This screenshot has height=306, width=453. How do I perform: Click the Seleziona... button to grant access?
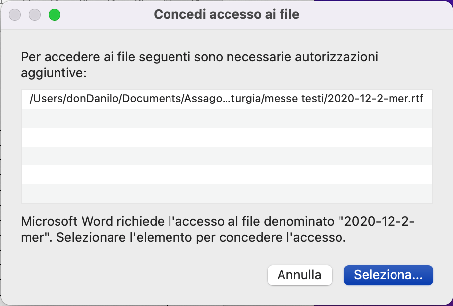click(388, 275)
